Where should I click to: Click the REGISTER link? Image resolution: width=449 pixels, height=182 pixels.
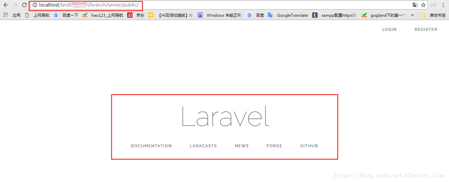click(426, 30)
